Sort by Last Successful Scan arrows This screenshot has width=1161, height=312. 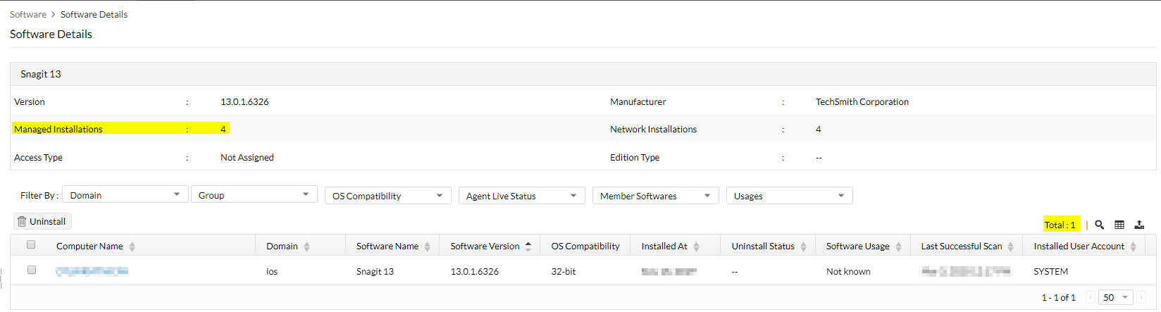pos(1010,247)
